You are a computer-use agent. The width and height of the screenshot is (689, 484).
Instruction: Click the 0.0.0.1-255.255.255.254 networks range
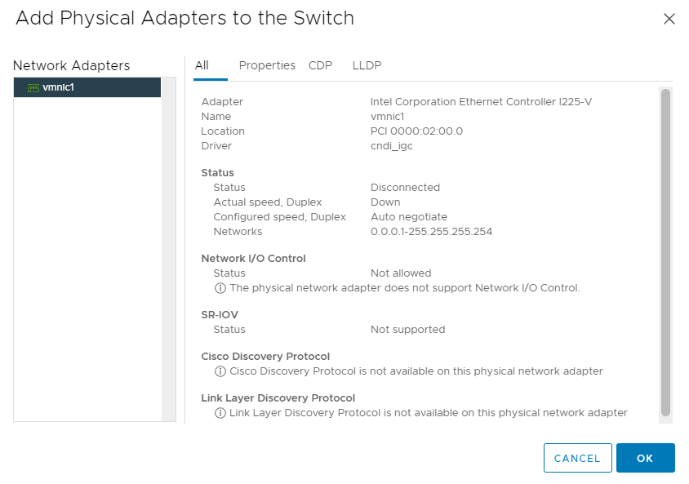431,232
